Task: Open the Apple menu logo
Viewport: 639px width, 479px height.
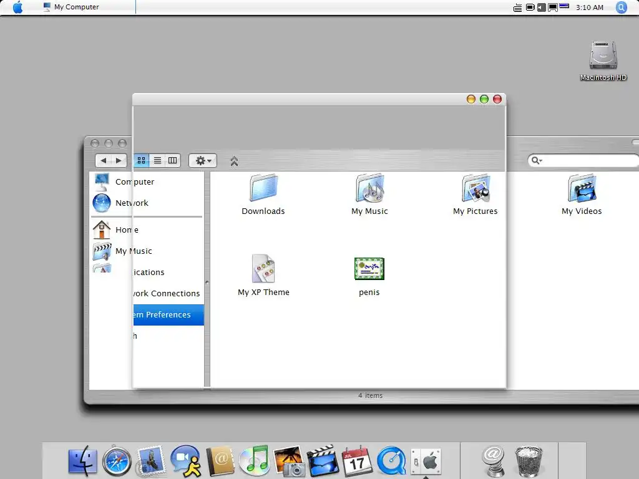Action: point(17,7)
